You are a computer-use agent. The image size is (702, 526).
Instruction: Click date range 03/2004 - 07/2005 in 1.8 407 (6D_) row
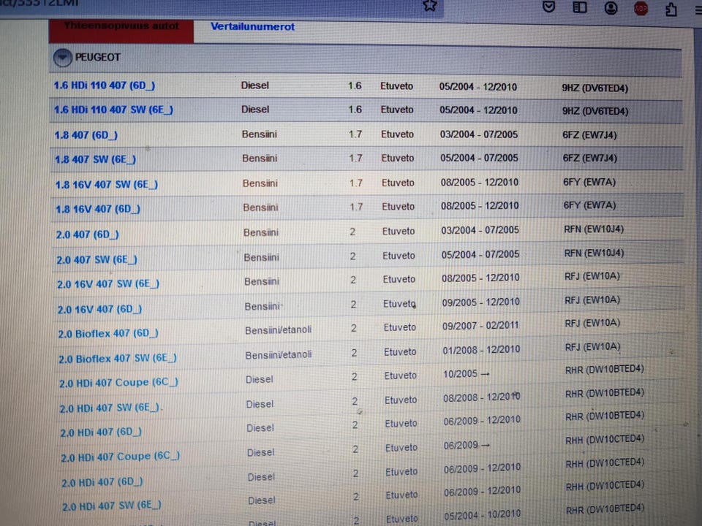click(478, 134)
